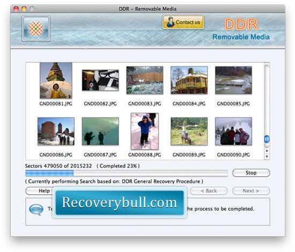Click the GND00089.JPG file name label
This screenshot has height=252, width=295.
pyautogui.click(x=189, y=155)
